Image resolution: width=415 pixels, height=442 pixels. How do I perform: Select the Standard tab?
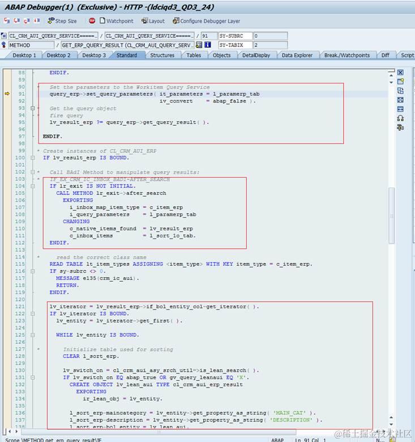point(127,56)
